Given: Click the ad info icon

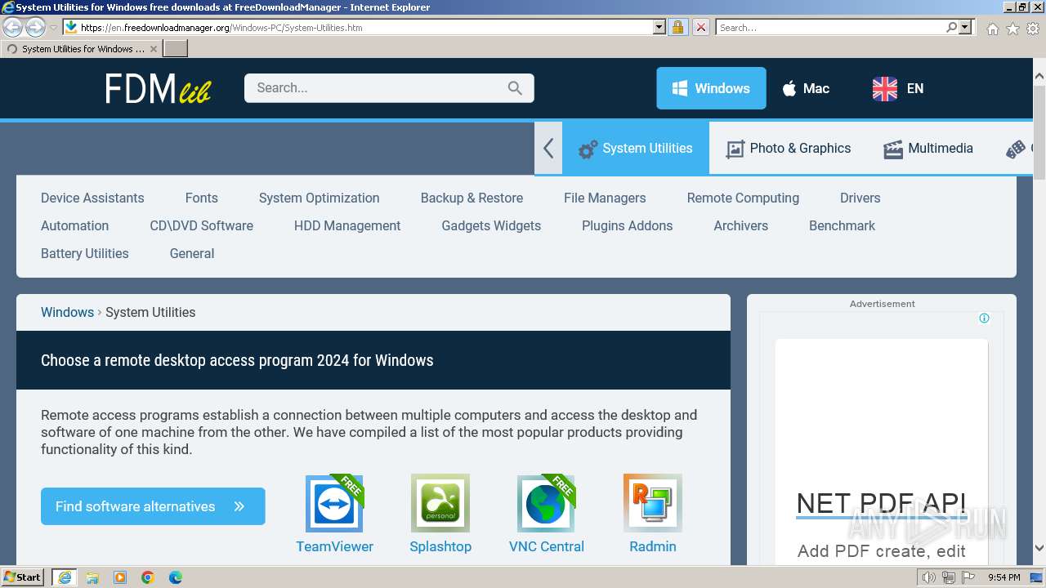Looking at the screenshot, I should (x=984, y=318).
